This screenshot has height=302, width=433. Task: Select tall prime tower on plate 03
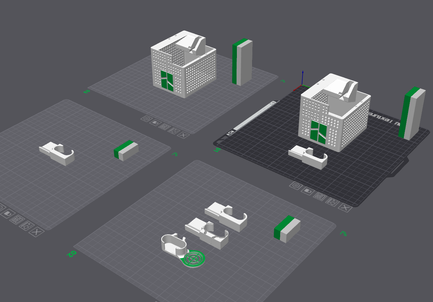242,63
